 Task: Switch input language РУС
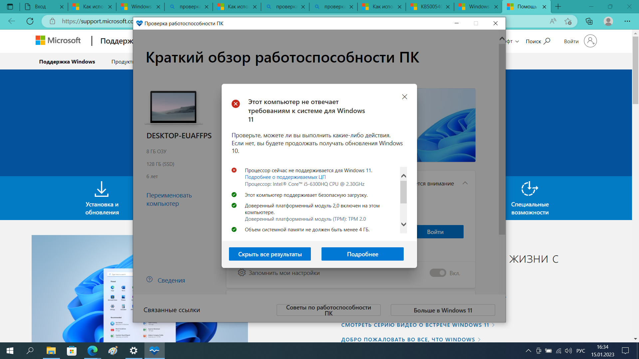point(581,351)
